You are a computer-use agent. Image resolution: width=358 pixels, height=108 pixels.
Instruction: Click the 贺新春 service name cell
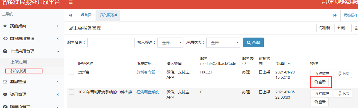84,72
